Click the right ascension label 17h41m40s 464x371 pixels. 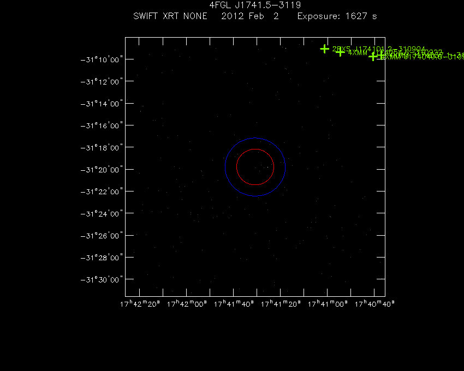(234, 304)
